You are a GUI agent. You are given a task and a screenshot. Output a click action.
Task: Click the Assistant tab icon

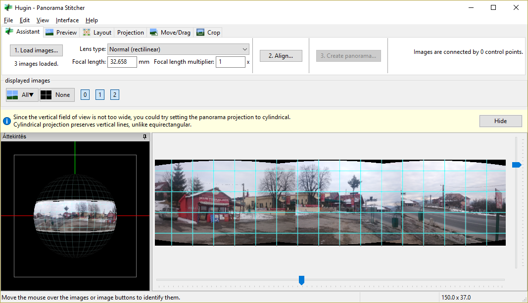click(9, 32)
